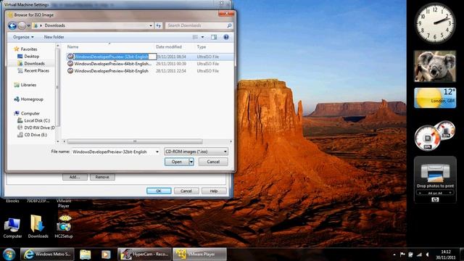Open views dropdown arrow
The height and width of the screenshot is (261, 464).
[x=203, y=37]
